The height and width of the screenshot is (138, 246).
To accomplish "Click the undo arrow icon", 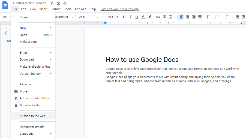I will pyautogui.click(x=5, y=17).
